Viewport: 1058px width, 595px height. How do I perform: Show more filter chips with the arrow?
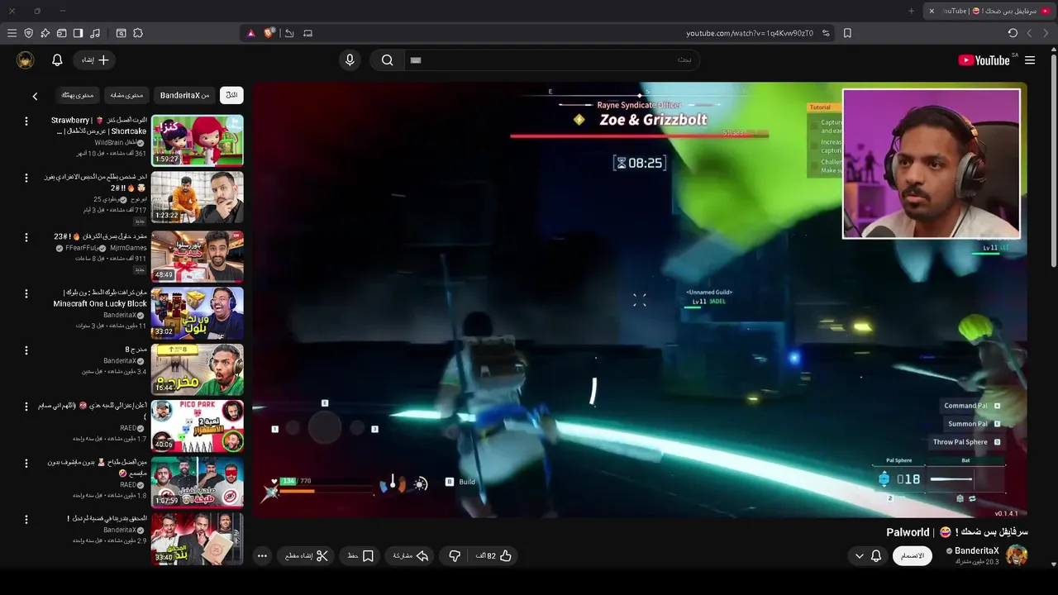coord(35,96)
